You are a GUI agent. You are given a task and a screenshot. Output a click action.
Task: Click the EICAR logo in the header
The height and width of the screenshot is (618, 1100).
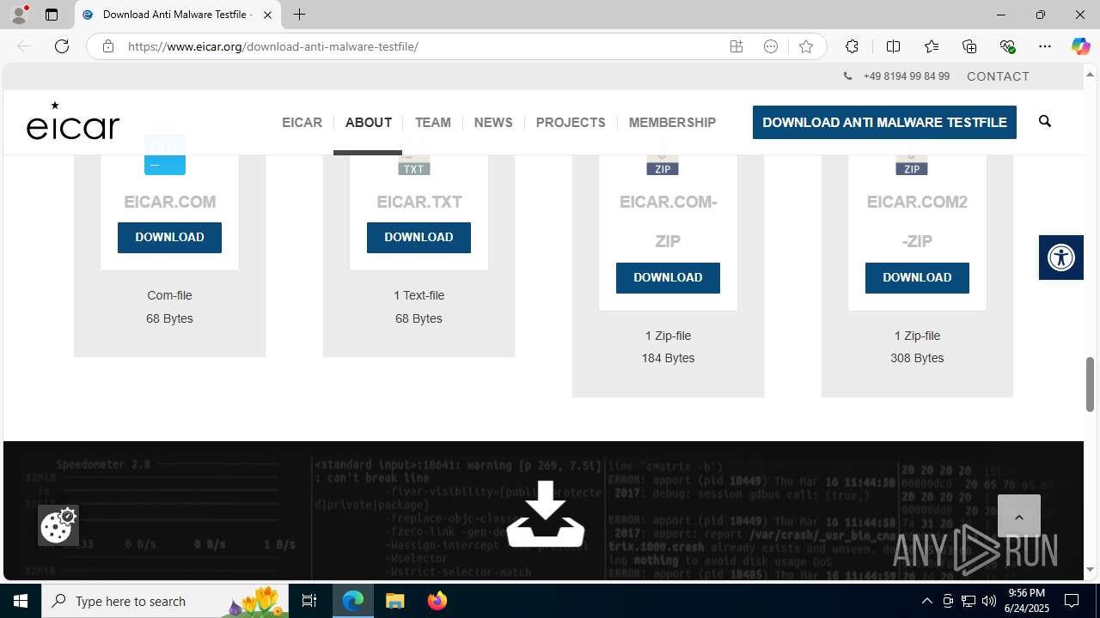point(73,121)
